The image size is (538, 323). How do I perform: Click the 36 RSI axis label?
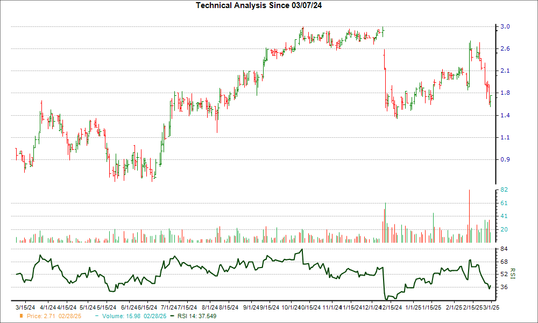point(504,287)
